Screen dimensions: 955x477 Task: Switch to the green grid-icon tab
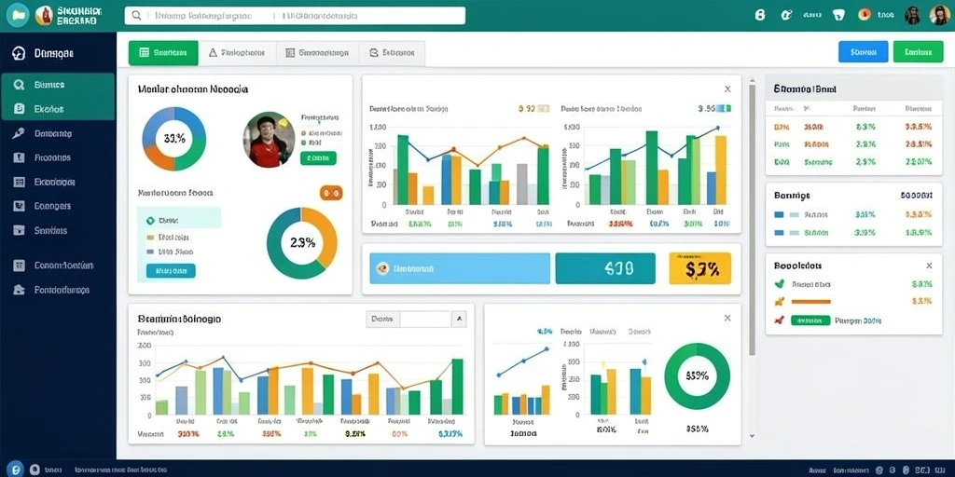[x=163, y=53]
